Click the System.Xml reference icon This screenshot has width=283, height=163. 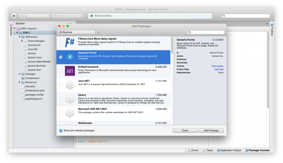click(25, 70)
